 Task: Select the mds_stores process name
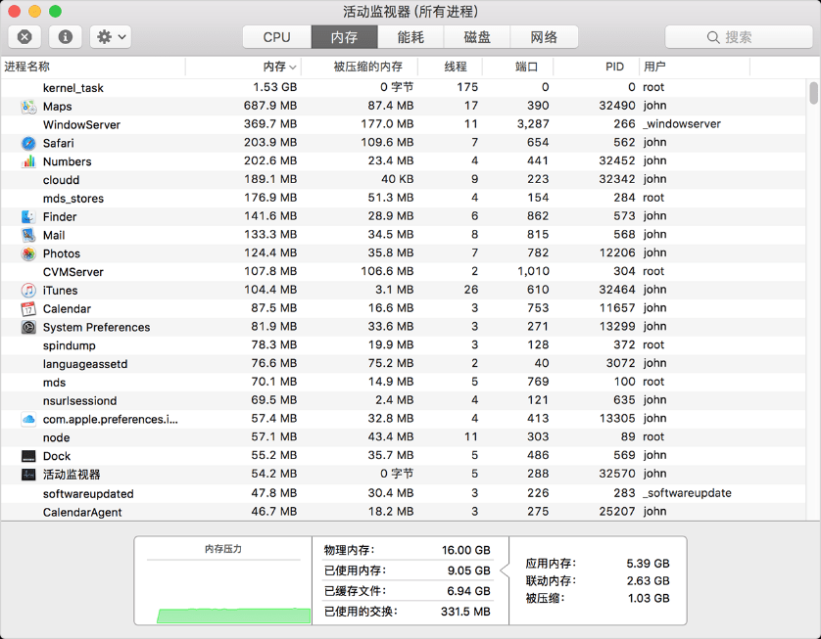pyautogui.click(x=73, y=199)
